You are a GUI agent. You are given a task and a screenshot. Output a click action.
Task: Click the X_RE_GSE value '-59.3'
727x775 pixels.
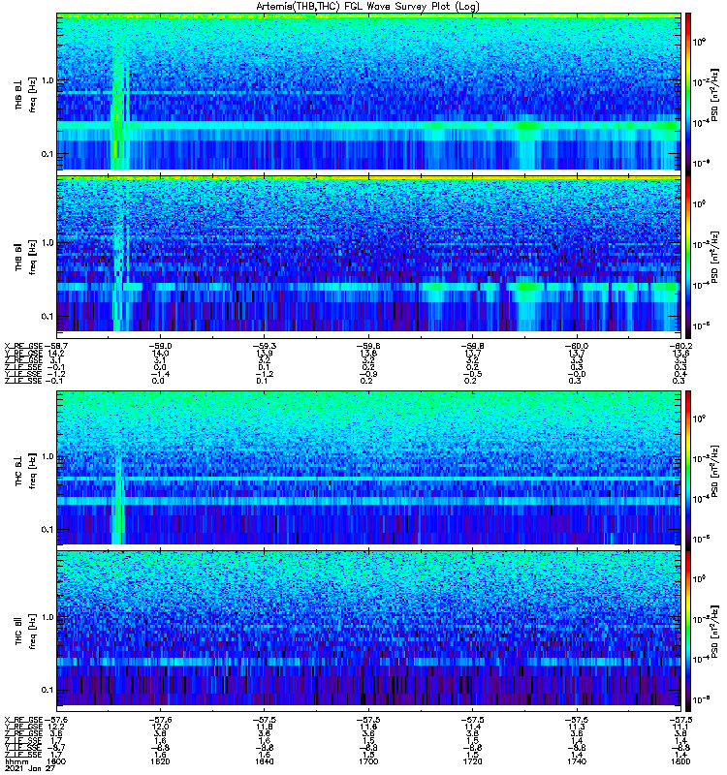(x=264, y=346)
